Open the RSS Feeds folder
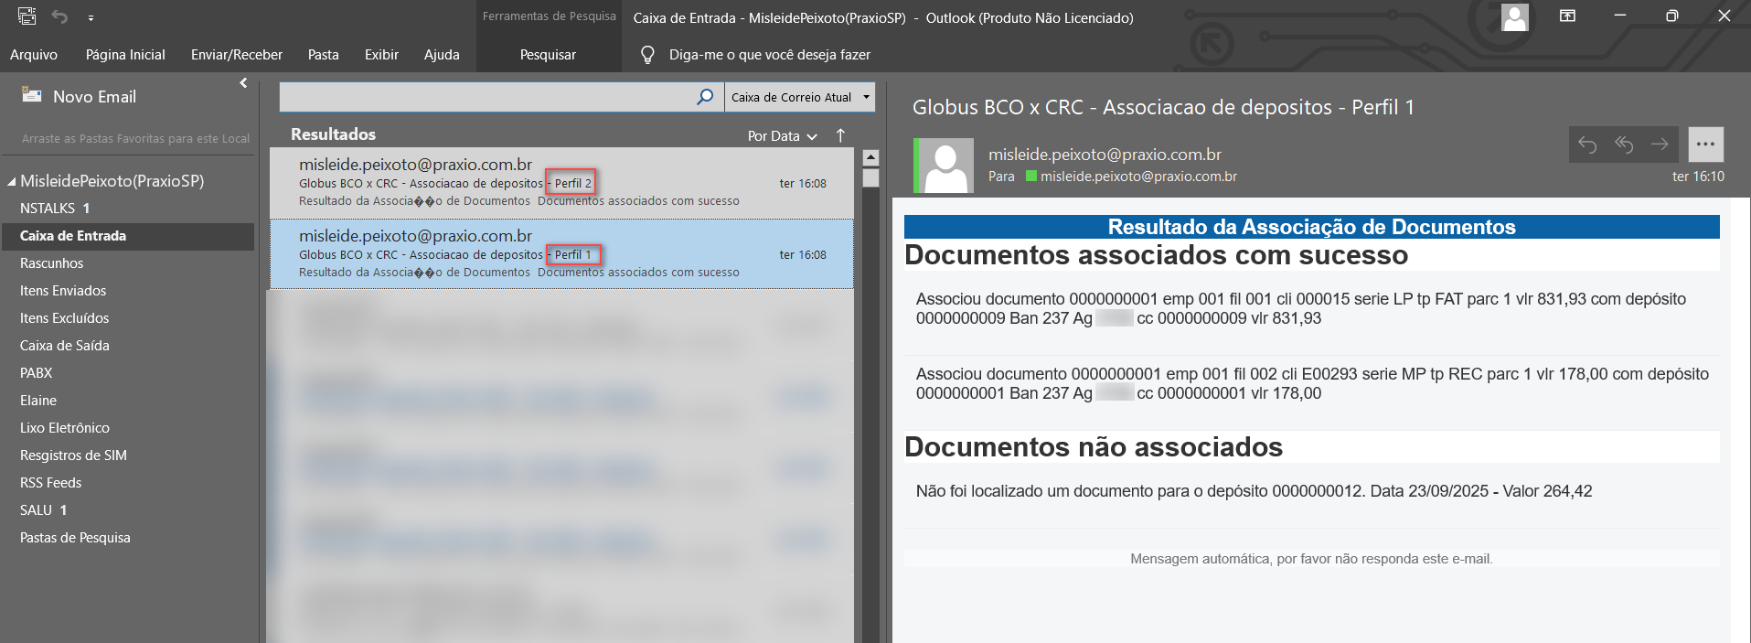 (127, 483)
